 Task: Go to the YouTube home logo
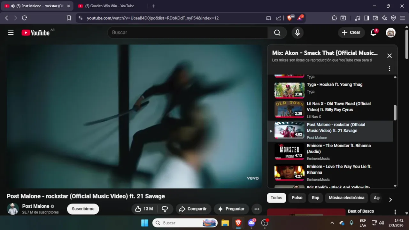(35, 33)
